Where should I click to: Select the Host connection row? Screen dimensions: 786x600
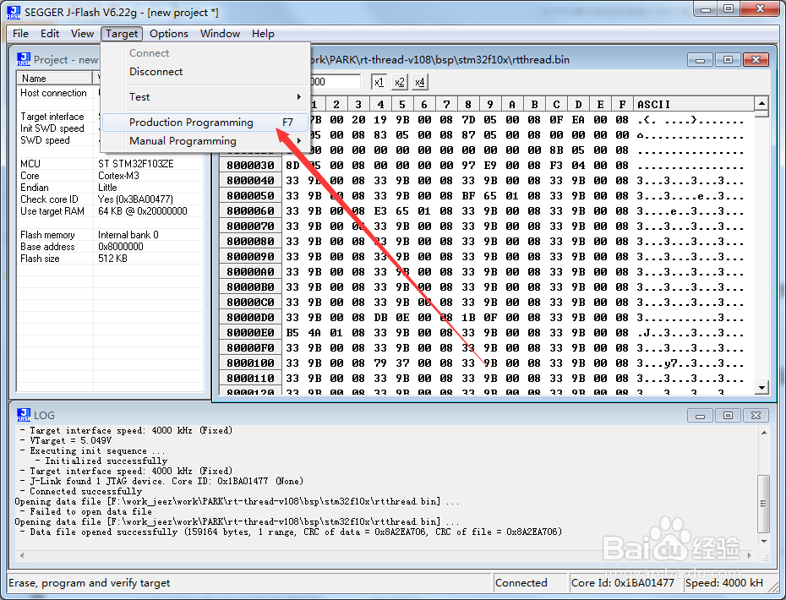[x=59, y=93]
